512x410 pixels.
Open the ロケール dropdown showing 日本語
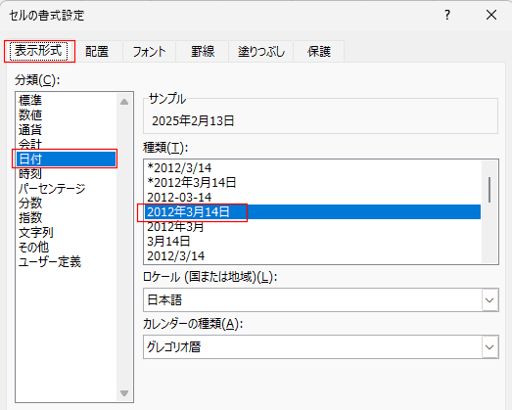tap(321, 299)
